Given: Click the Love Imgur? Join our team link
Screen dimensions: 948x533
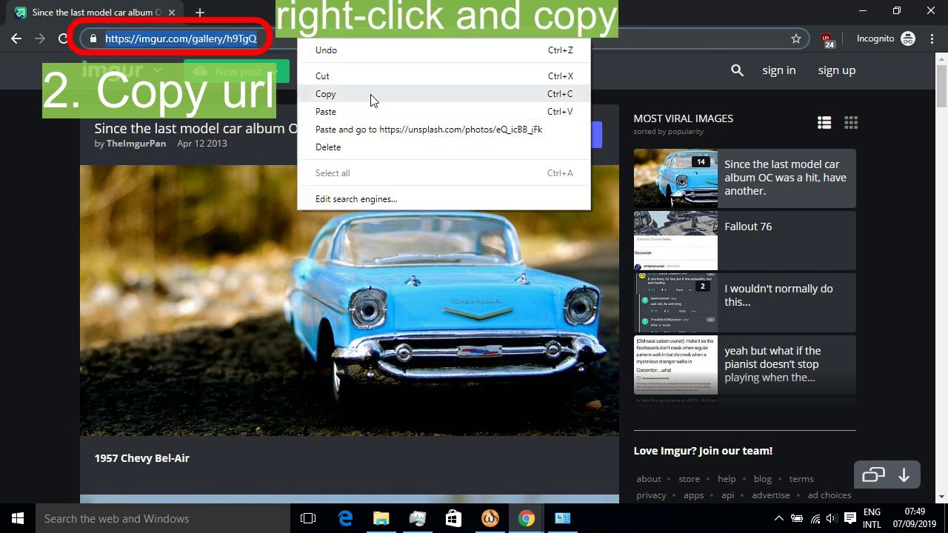Looking at the screenshot, I should pyautogui.click(x=703, y=451).
